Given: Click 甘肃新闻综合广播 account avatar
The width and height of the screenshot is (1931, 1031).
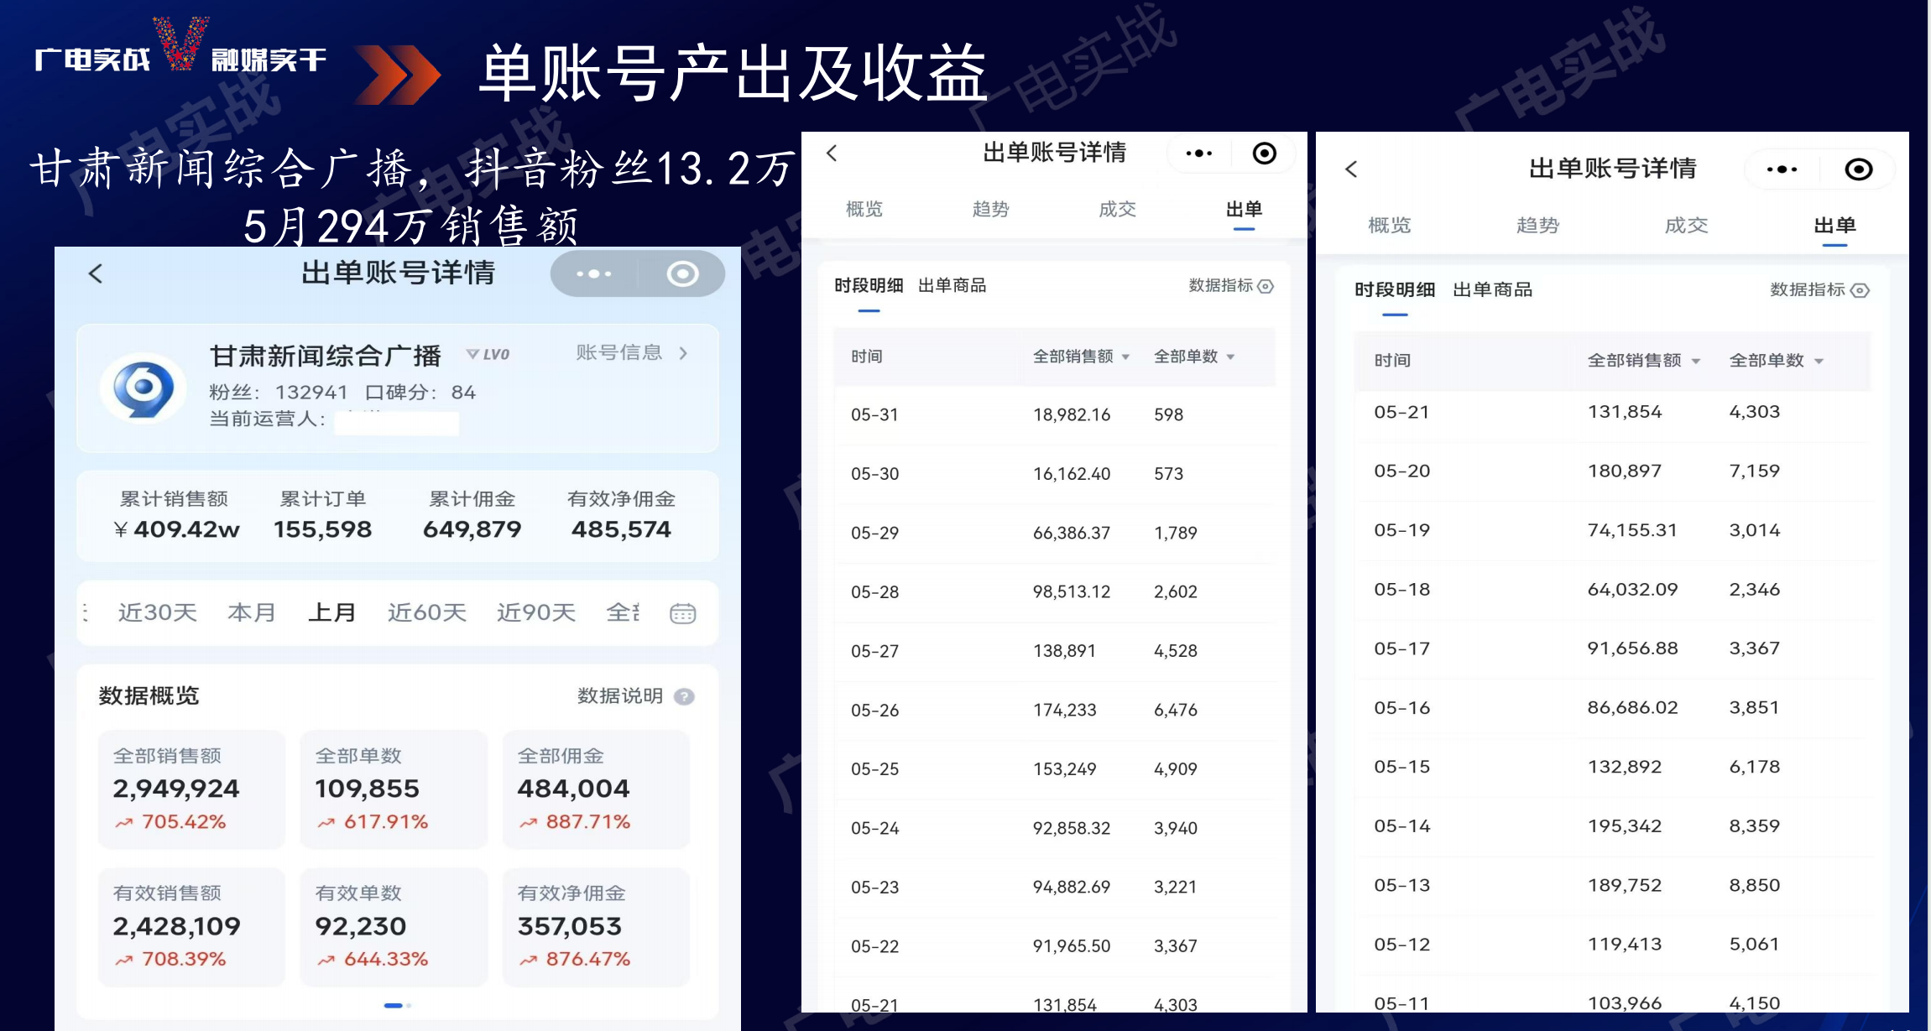Looking at the screenshot, I should pyautogui.click(x=144, y=388).
